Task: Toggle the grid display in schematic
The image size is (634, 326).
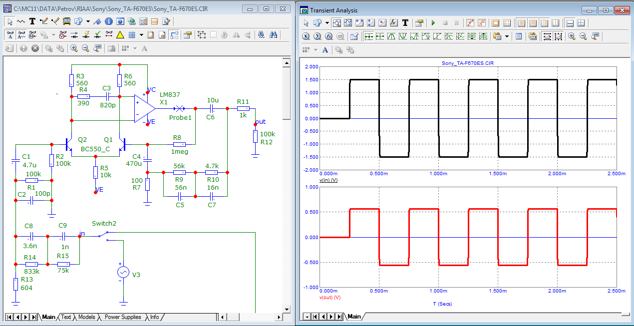Action: 132,35
